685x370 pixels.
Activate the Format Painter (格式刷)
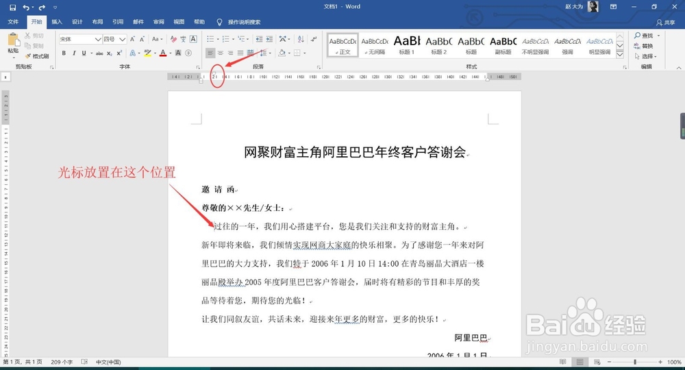37,56
